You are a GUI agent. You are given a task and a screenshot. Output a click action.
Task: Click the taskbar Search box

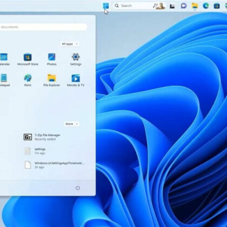pyautogui.click(x=139, y=6)
